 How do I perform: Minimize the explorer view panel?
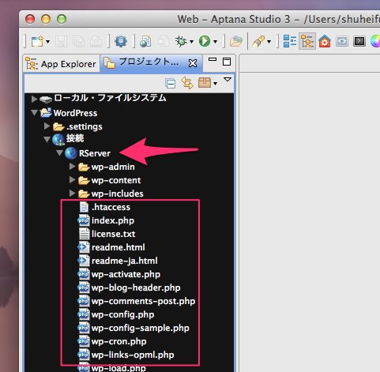coord(213,60)
